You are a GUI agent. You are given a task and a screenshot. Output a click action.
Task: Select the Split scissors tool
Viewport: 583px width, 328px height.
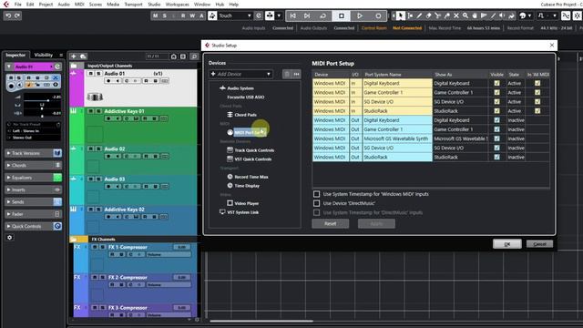[437, 15]
